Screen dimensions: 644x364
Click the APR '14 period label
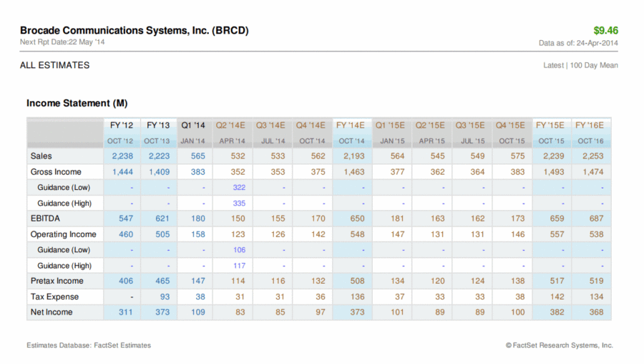pos(232,141)
